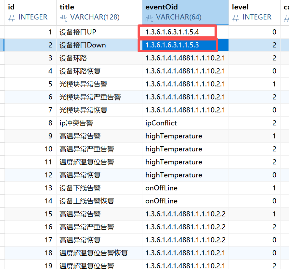289x269 pixels.
Task: Click row id 10 cell
Action: (48, 149)
